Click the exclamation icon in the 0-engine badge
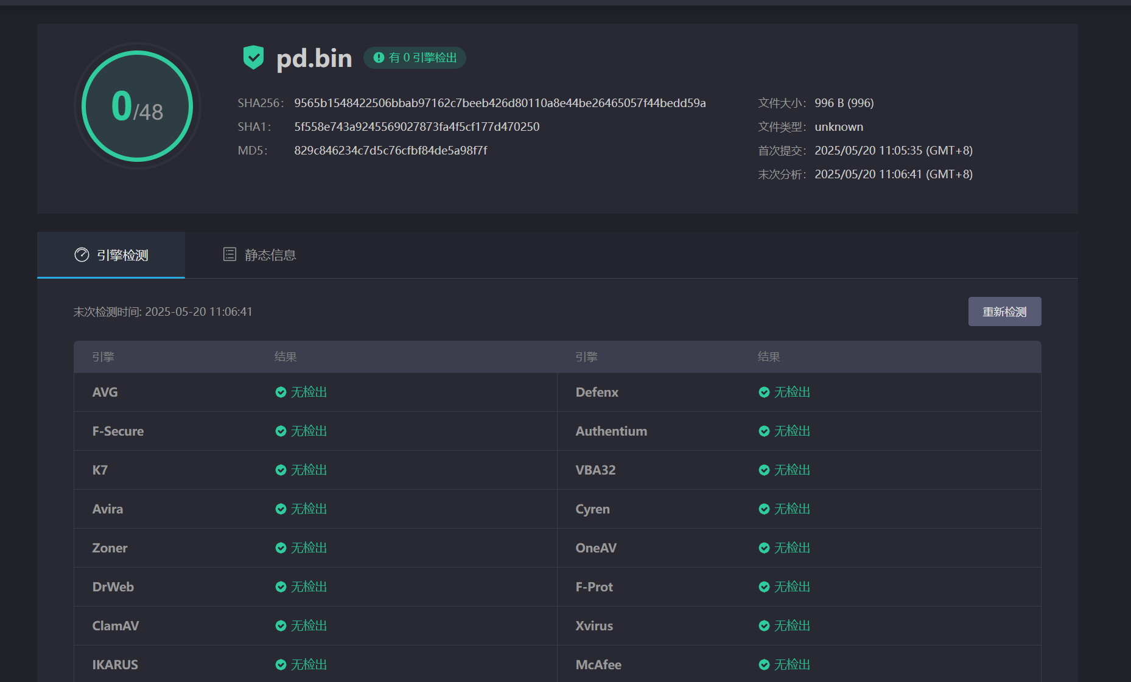 point(379,58)
